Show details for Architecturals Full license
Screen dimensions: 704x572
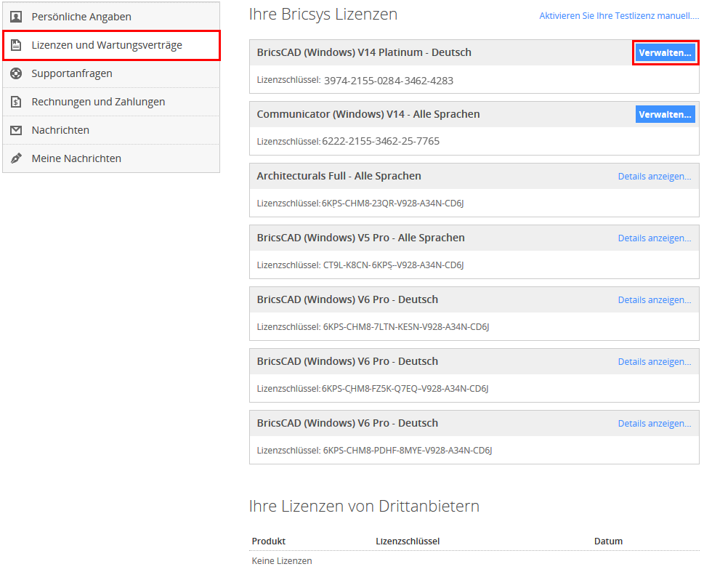pyautogui.click(x=654, y=176)
